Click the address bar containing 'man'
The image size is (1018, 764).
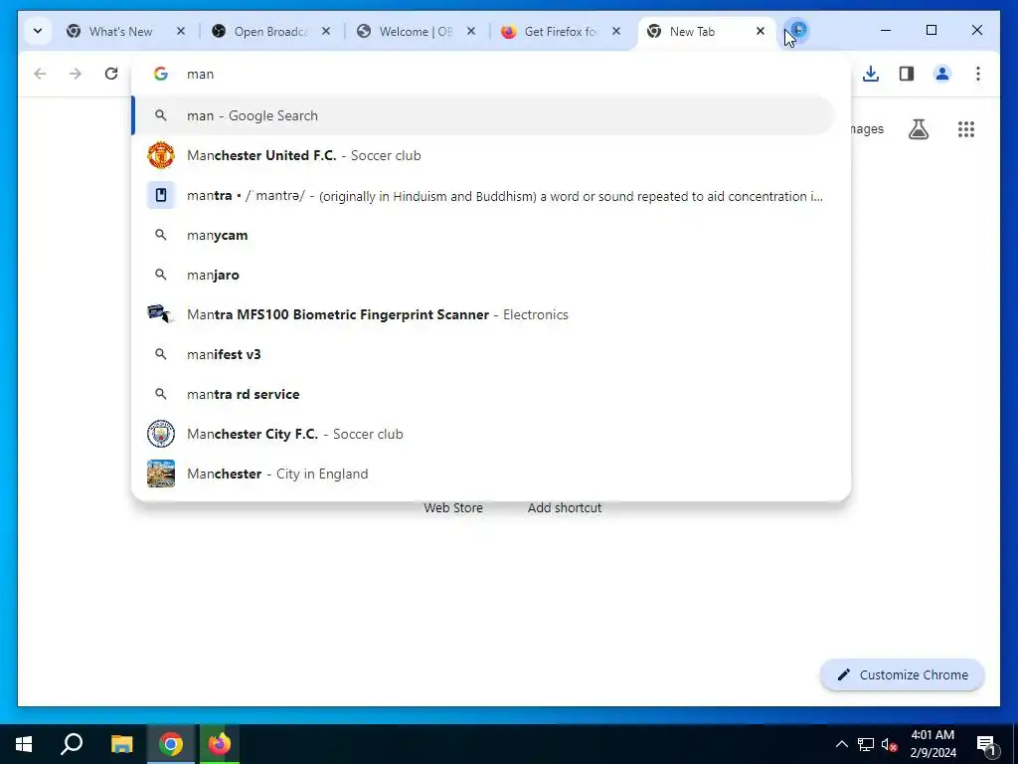pos(493,74)
